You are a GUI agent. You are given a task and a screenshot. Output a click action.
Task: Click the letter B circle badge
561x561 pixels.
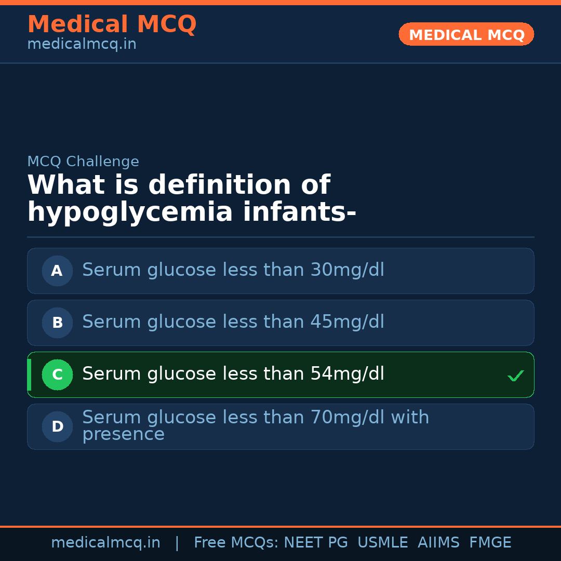(57, 323)
